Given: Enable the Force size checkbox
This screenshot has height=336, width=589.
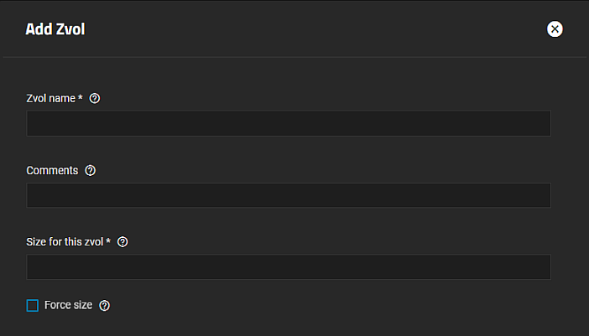Looking at the screenshot, I should 33,306.
